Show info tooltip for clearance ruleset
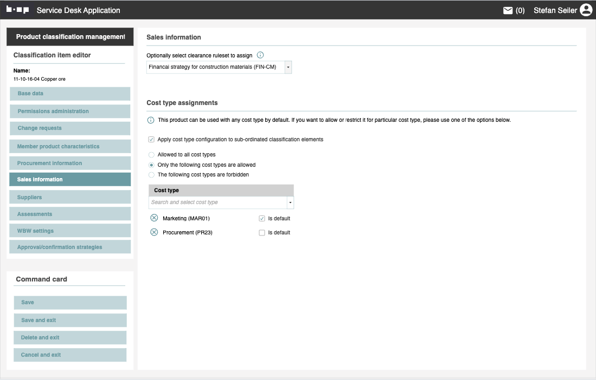 pos(260,55)
